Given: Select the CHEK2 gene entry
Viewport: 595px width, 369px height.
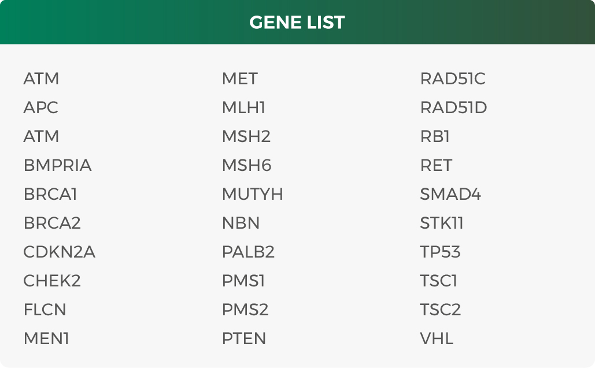Looking at the screenshot, I should click(53, 281).
